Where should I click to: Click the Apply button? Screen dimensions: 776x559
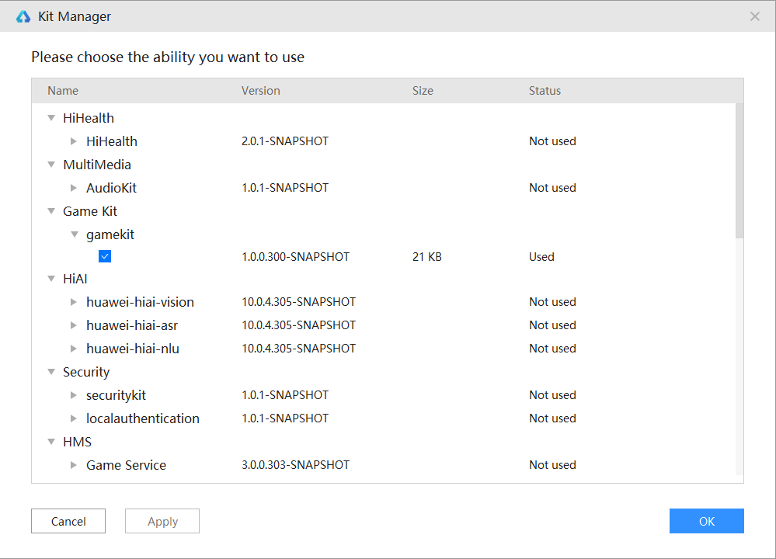(x=162, y=521)
